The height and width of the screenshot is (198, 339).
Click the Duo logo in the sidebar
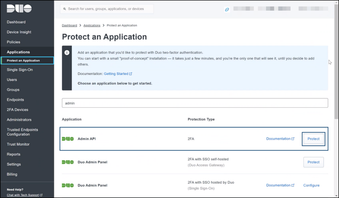(19, 9)
